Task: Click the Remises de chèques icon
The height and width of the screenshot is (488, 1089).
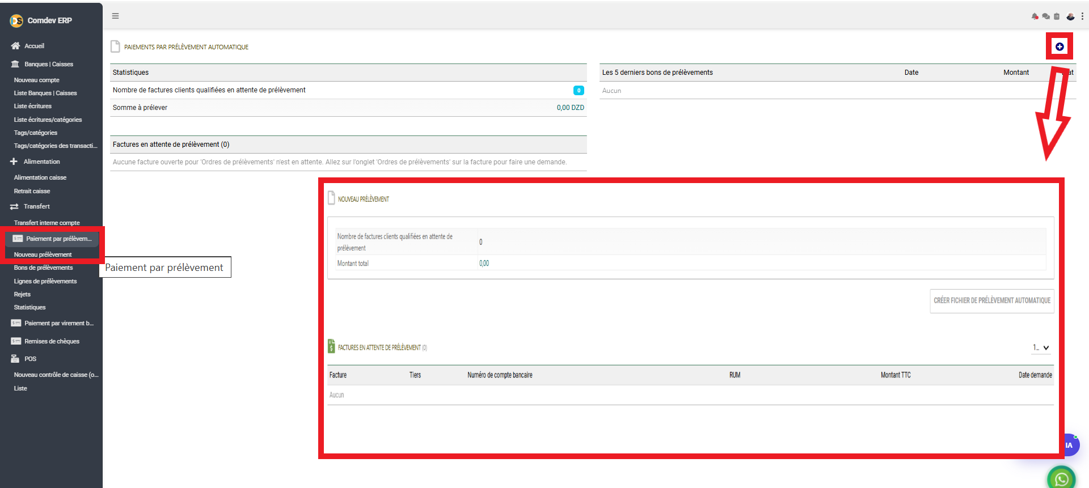Action: pos(16,341)
